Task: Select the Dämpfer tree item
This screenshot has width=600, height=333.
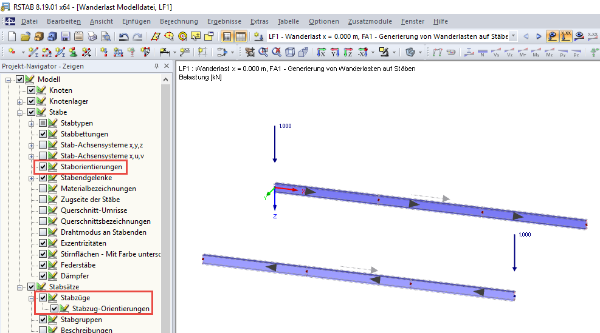Action: click(75, 276)
